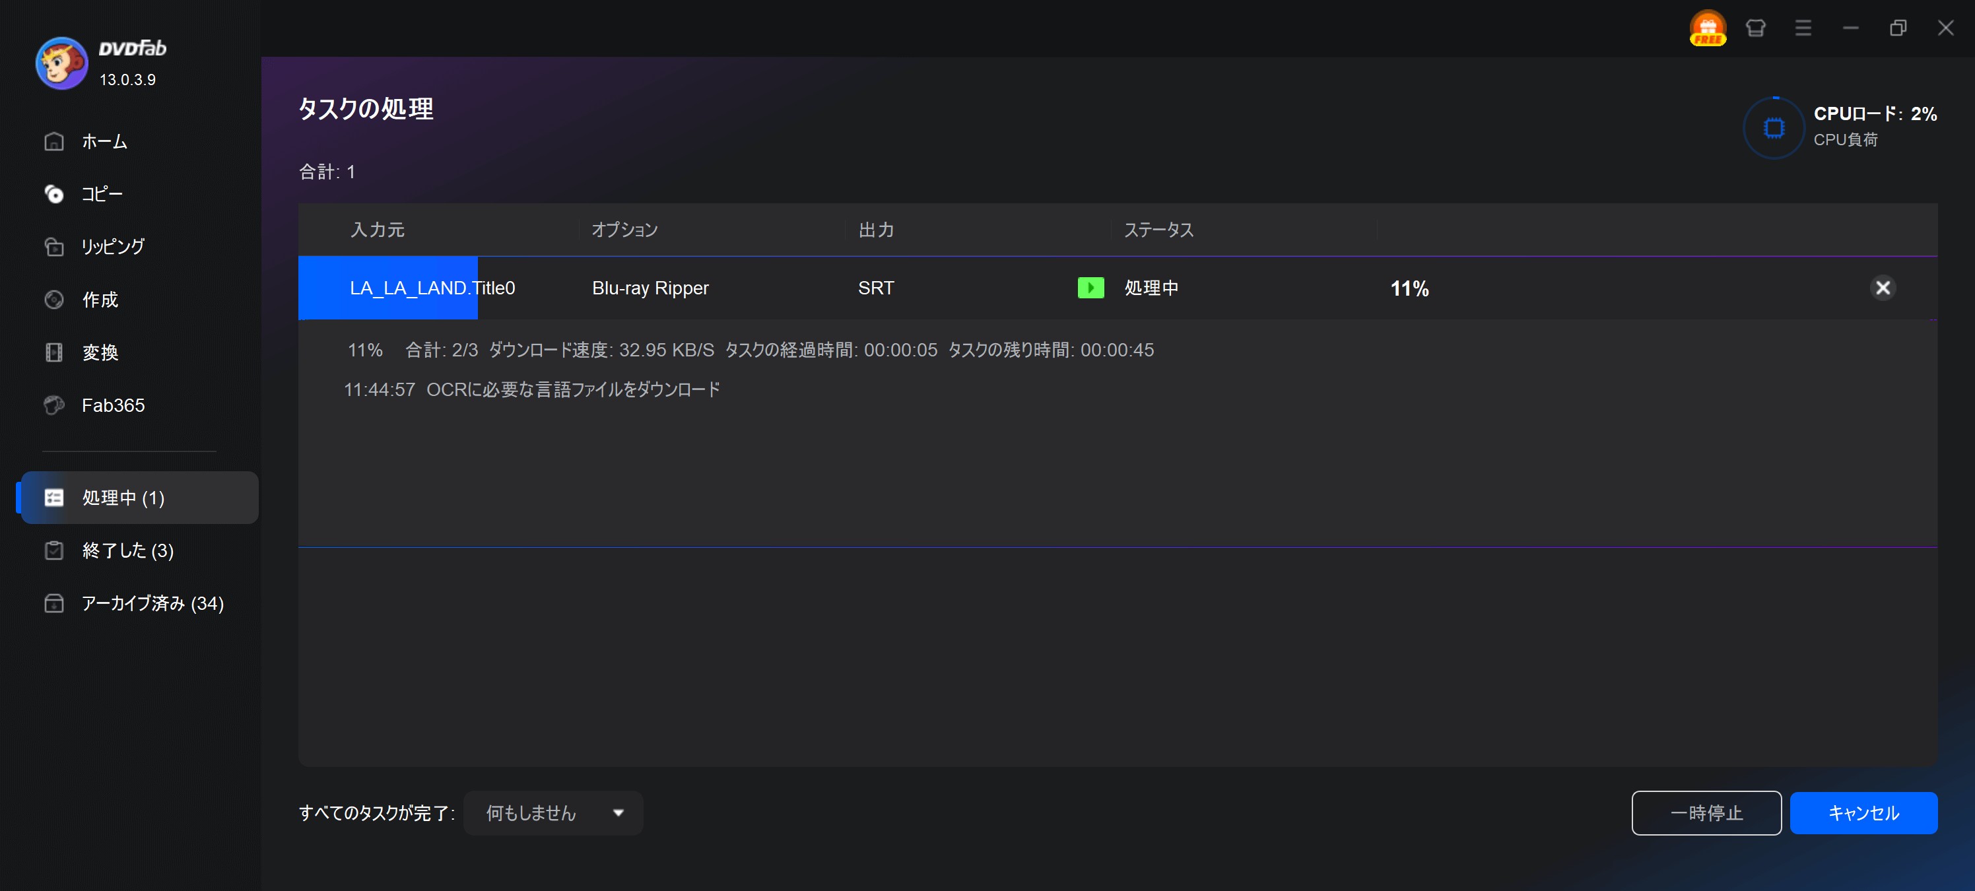1975x891 pixels.
Task: Click the orange FREE gift icon
Action: pos(1708,28)
